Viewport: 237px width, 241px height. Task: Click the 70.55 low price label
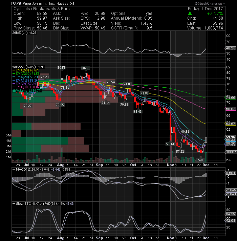(60, 105)
